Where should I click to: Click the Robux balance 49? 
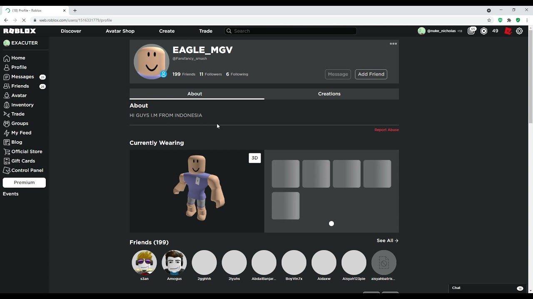click(x=495, y=31)
